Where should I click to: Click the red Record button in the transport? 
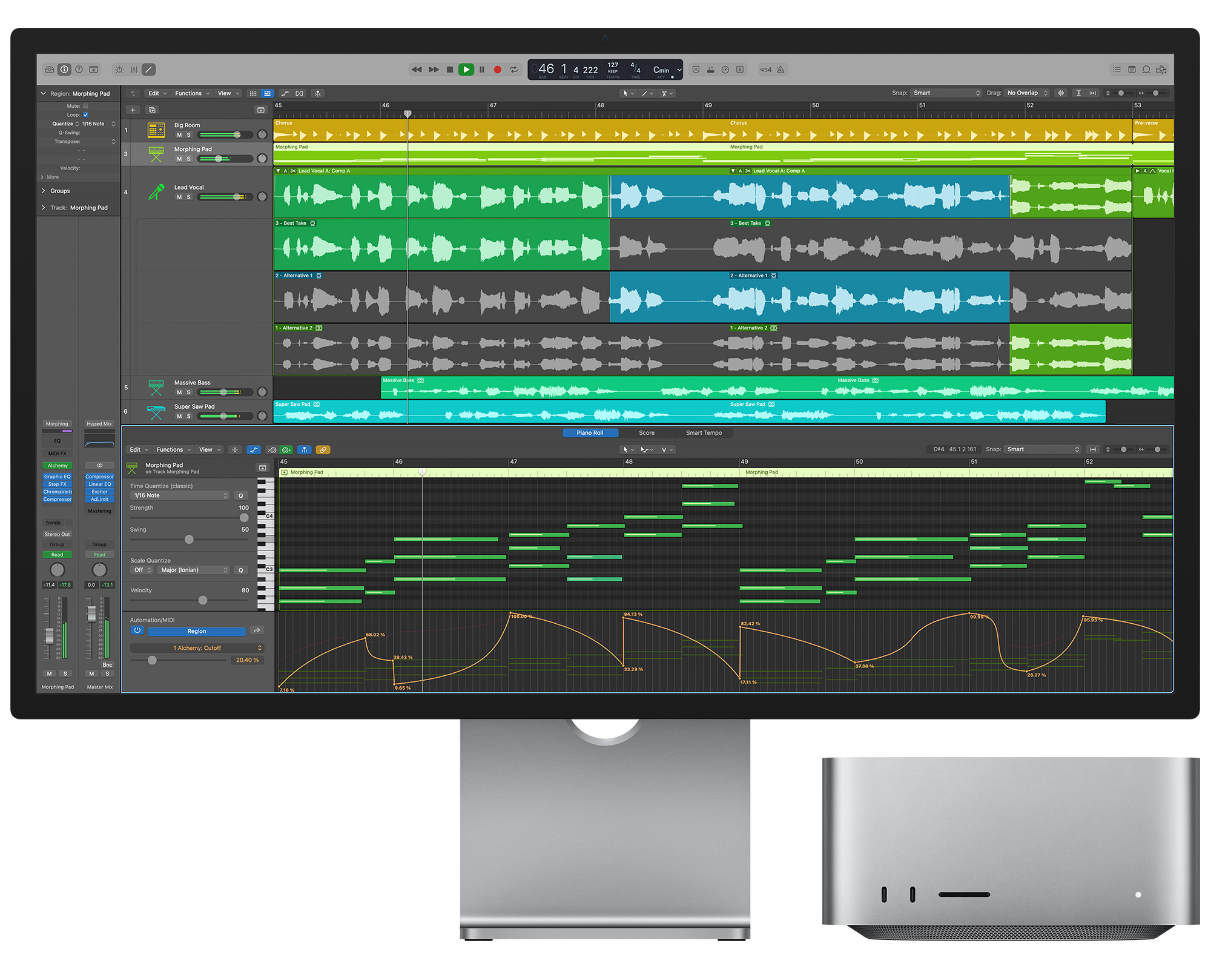[497, 70]
